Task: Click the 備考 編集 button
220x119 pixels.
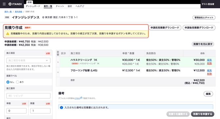Action: point(208,94)
